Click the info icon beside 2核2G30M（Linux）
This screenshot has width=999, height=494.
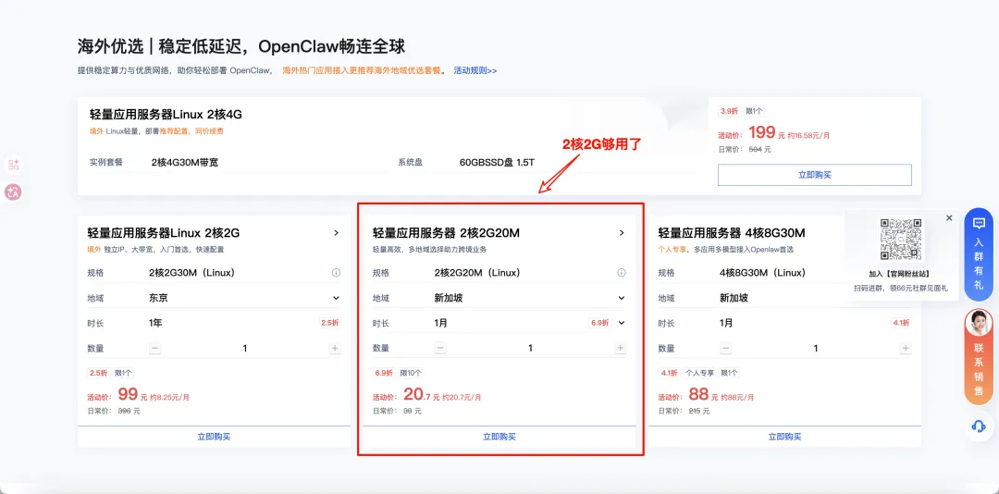click(336, 273)
